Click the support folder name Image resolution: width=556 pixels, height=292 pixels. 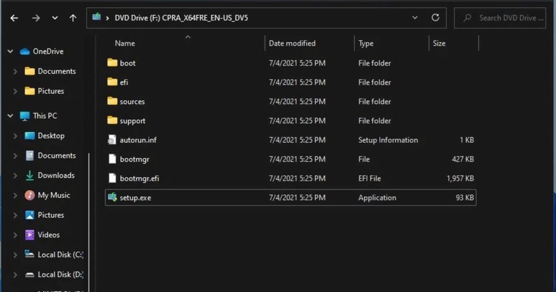[132, 121]
